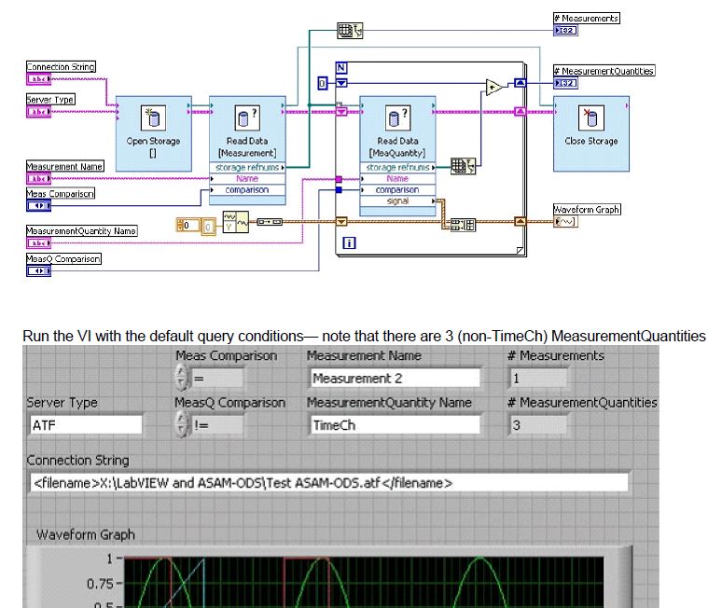This screenshot has width=708, height=608.
Task: Click the MeasQ Comparison increment/decrement arrows
Action: click(x=182, y=425)
